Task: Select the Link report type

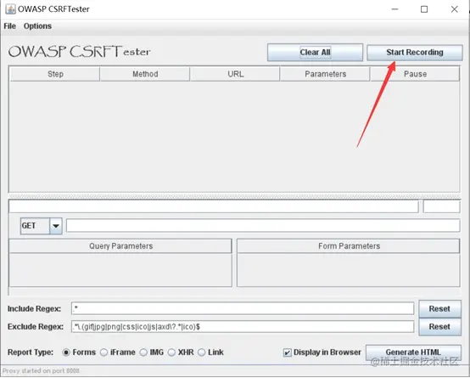Action: click(x=210, y=353)
